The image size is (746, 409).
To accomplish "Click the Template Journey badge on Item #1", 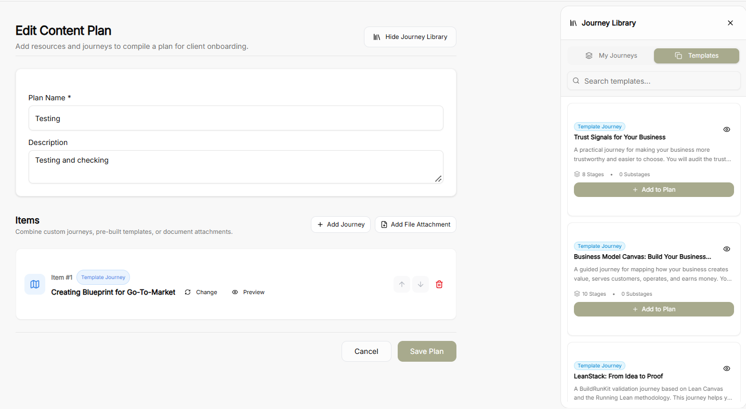I will pos(103,278).
